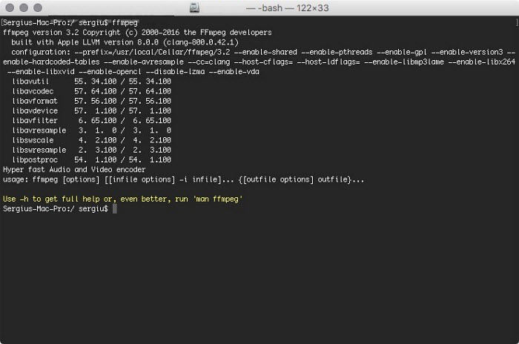
Task: Click the 'ffmpeg version 3.2 Copyright' line
Action: [137, 33]
